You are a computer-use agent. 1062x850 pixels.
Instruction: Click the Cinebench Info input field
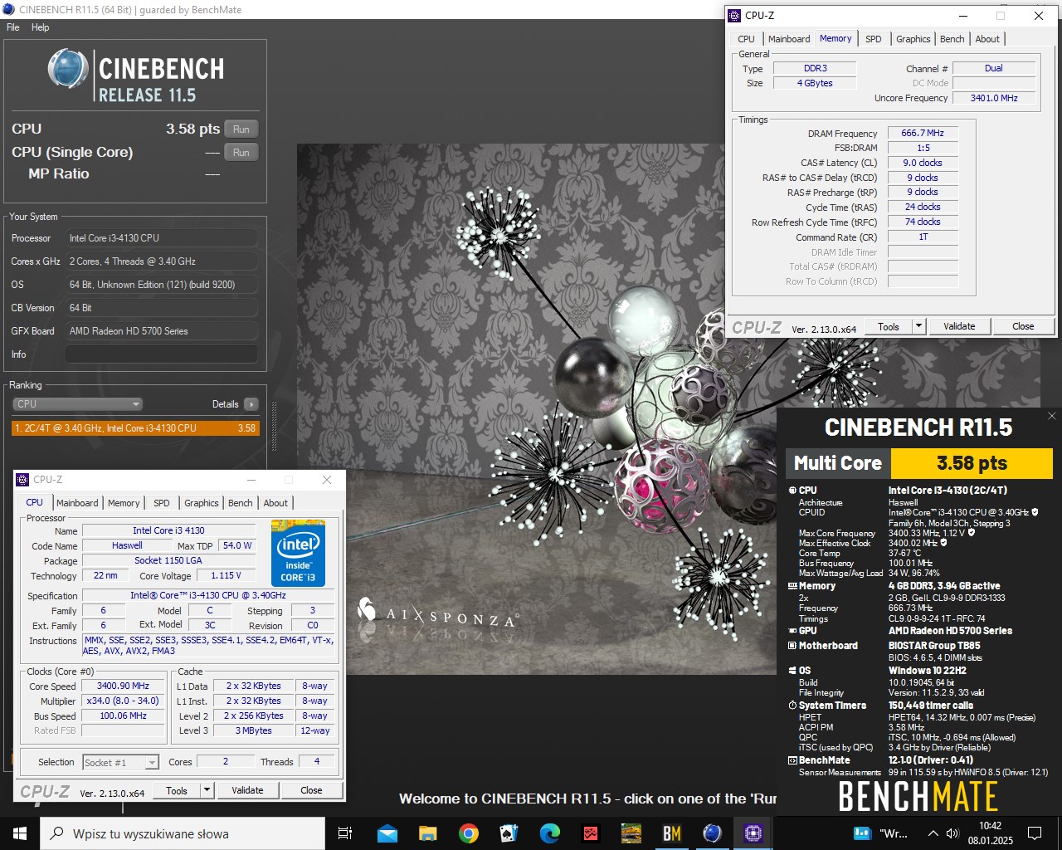coord(161,354)
